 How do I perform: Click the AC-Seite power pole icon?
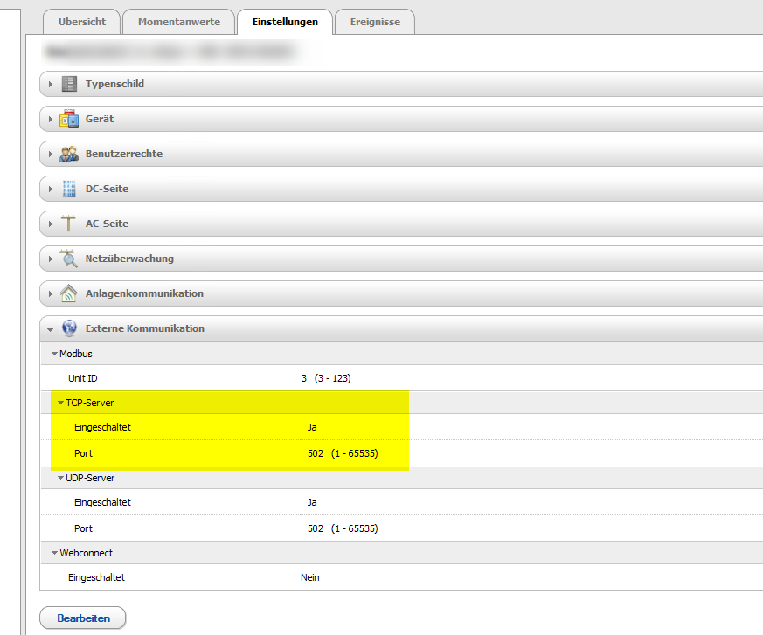click(68, 224)
